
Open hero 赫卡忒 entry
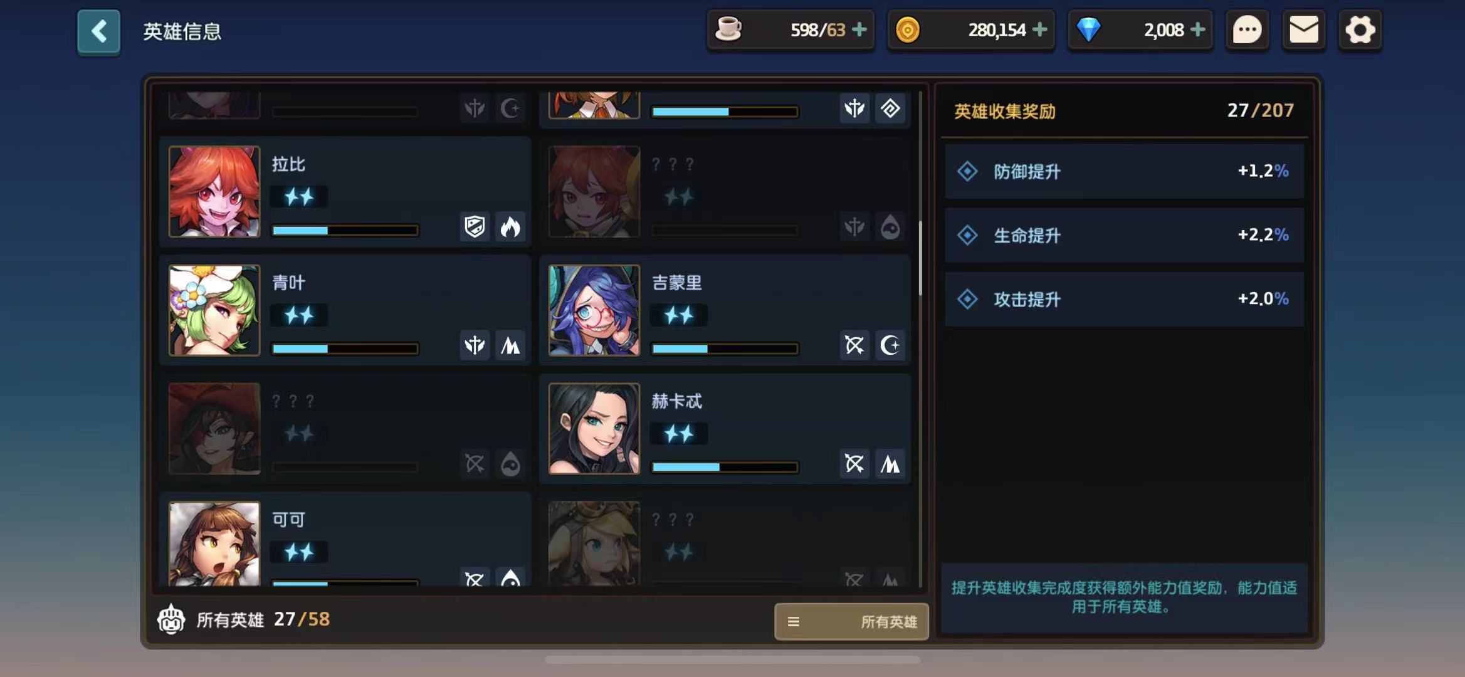pyautogui.click(x=725, y=429)
